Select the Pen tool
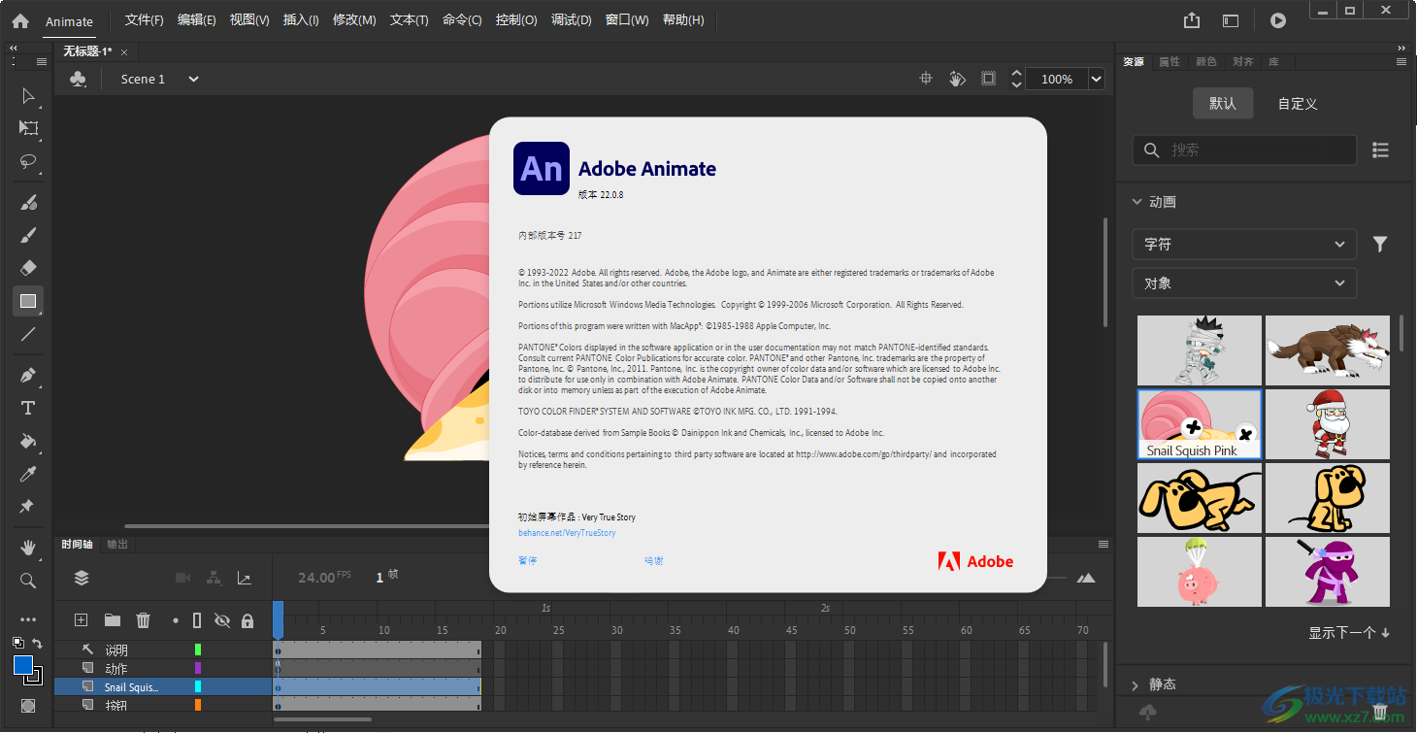The height and width of the screenshot is (733, 1417). pos(28,375)
